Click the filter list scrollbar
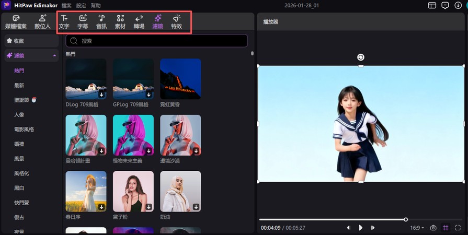The width and height of the screenshot is (468, 235). [x=252, y=53]
